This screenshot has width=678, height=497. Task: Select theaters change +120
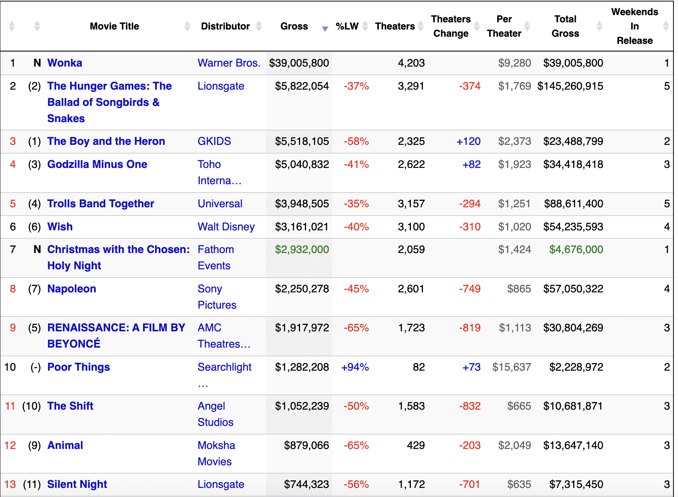click(468, 141)
